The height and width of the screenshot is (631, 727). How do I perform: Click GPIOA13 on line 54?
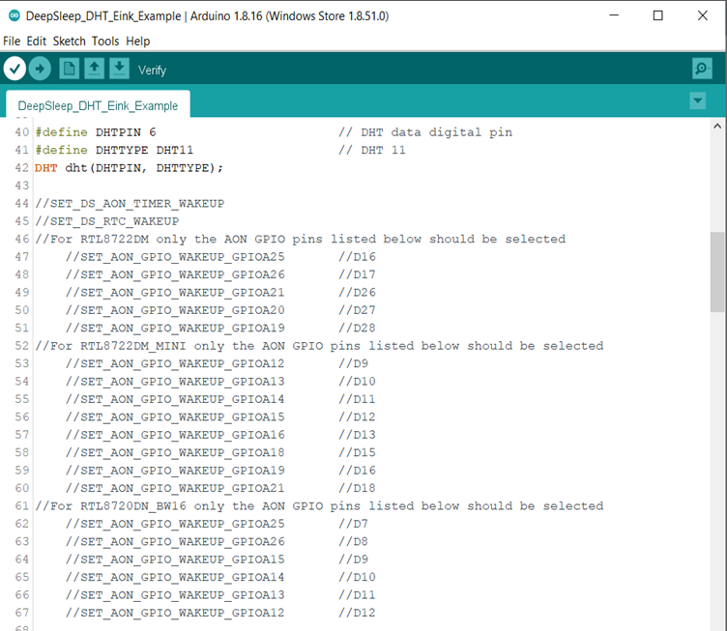258,382
